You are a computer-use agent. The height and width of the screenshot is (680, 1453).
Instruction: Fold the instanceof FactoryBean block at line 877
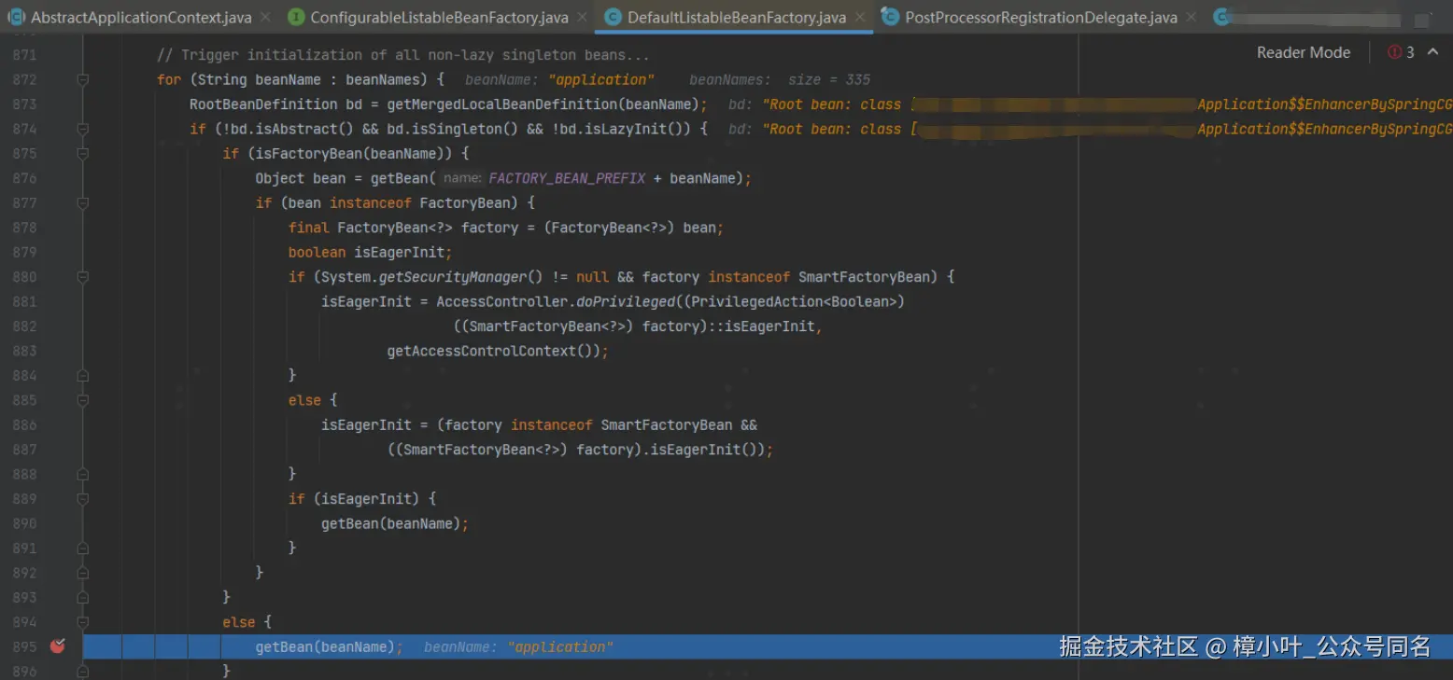[x=82, y=203]
